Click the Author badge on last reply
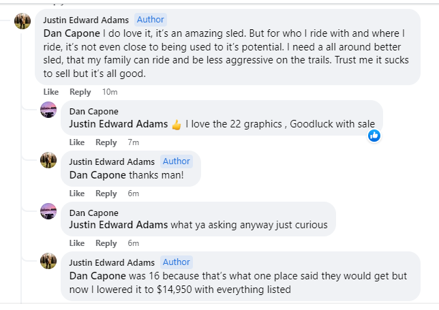The image size is (439, 310). pos(177,262)
